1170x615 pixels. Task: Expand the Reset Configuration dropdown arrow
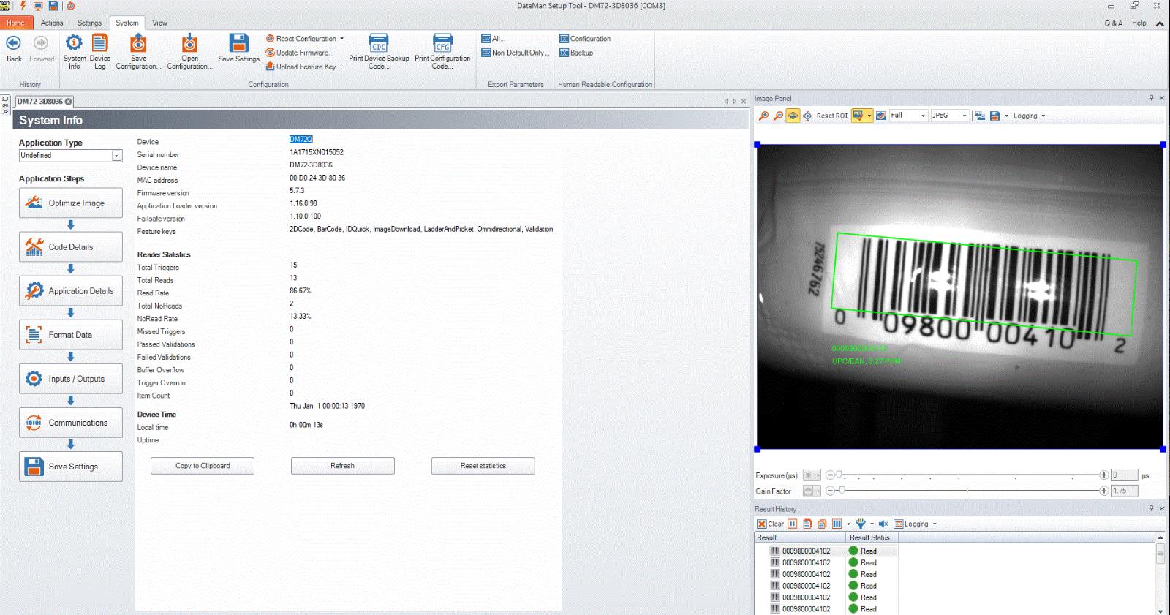pyautogui.click(x=341, y=39)
